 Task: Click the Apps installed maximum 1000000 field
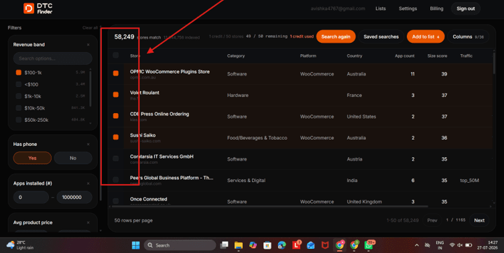[x=74, y=197]
